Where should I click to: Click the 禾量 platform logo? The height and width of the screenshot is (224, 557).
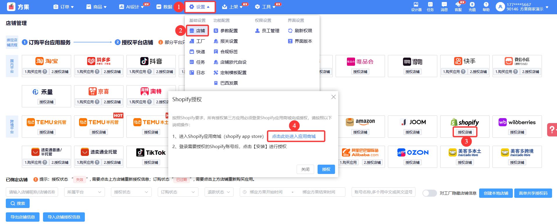42,92
